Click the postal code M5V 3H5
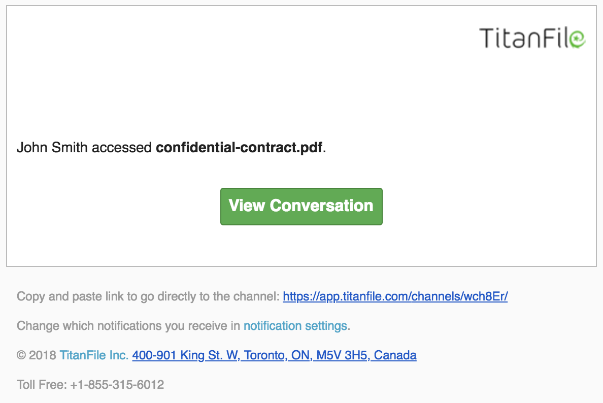The height and width of the screenshot is (403, 603). click(x=343, y=355)
